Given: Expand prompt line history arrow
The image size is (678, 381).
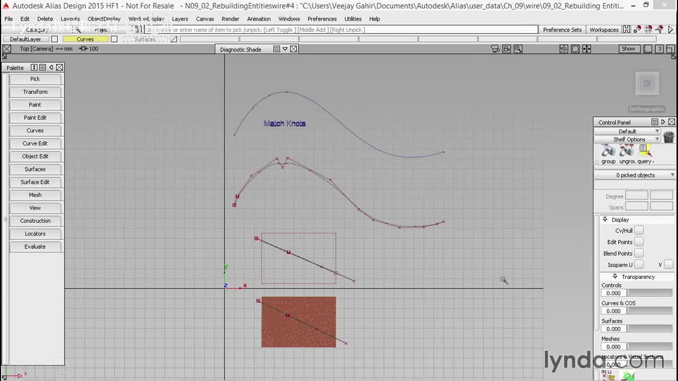Looking at the screenshot, I should coord(671,30).
